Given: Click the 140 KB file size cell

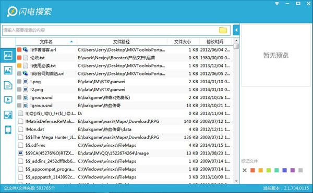Looking at the screenshot, I should coord(191,121).
